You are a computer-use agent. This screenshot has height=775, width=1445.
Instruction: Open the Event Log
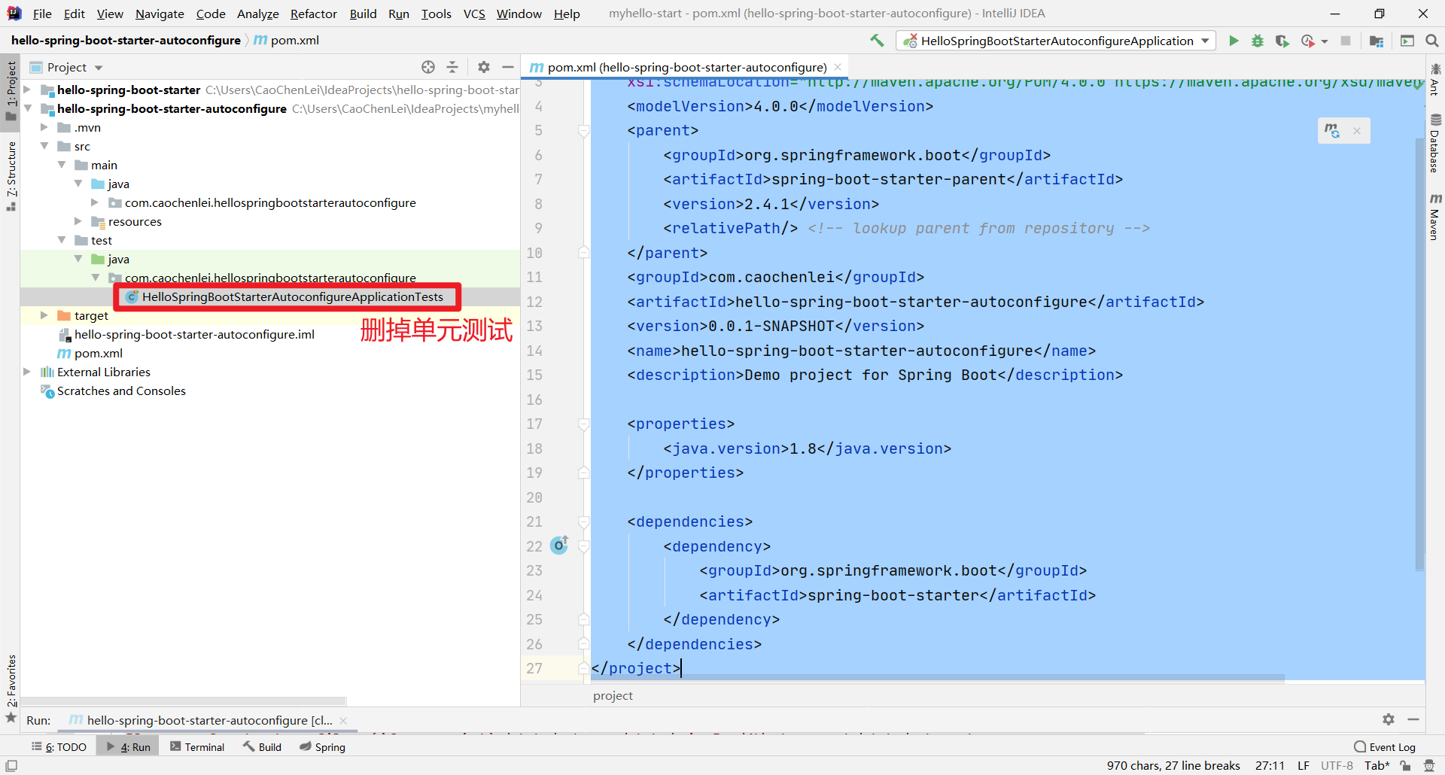(1385, 747)
